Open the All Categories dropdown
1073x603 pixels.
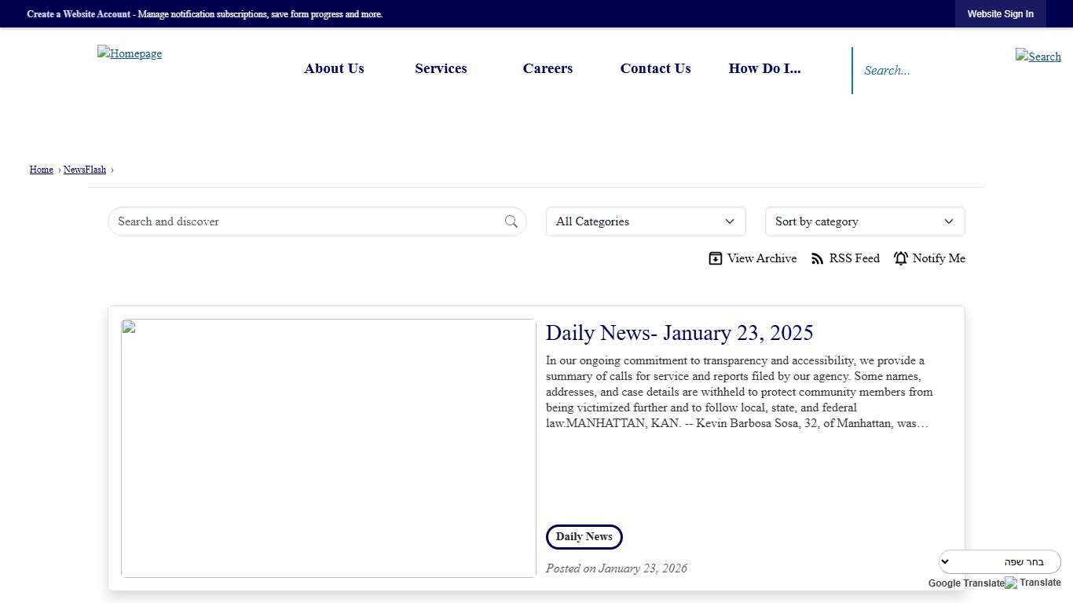point(645,221)
